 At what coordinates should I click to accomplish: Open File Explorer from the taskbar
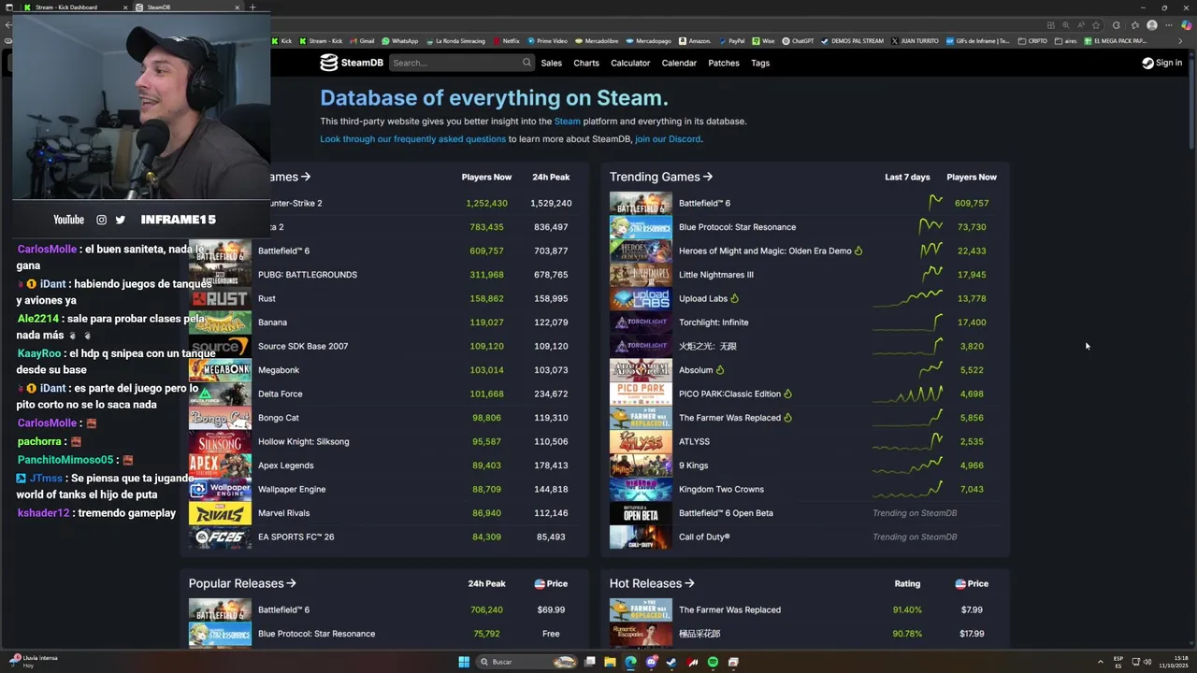pyautogui.click(x=610, y=662)
